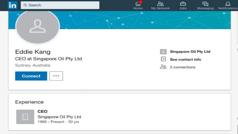
Task: View 2 connections link
Action: click(x=183, y=67)
